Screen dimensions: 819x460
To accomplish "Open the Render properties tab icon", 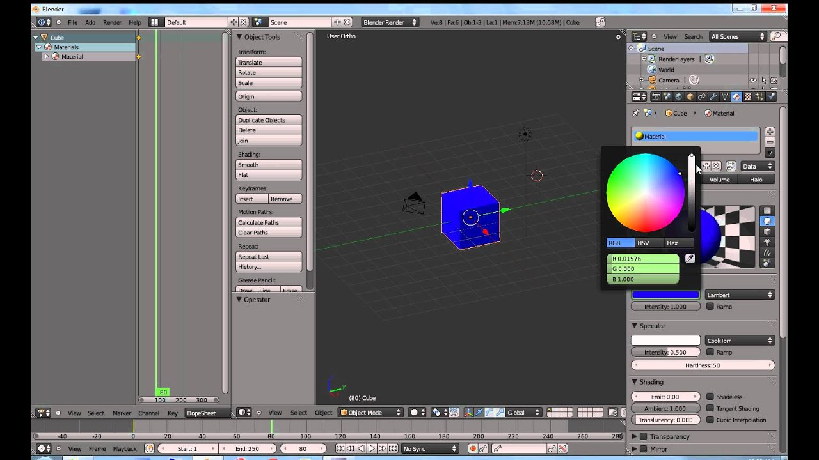I will pyautogui.click(x=656, y=96).
